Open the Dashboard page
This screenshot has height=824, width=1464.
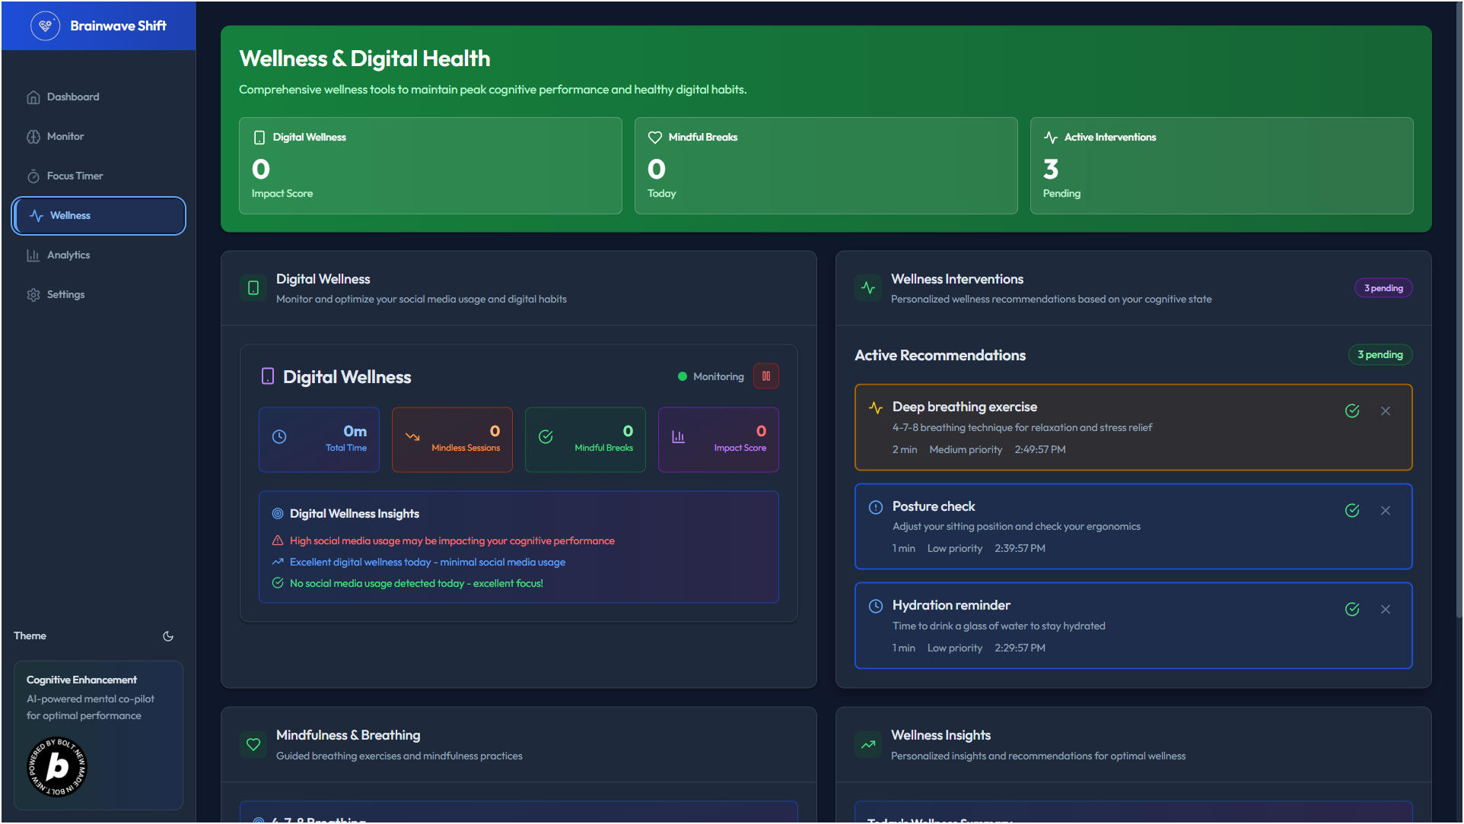pos(73,97)
